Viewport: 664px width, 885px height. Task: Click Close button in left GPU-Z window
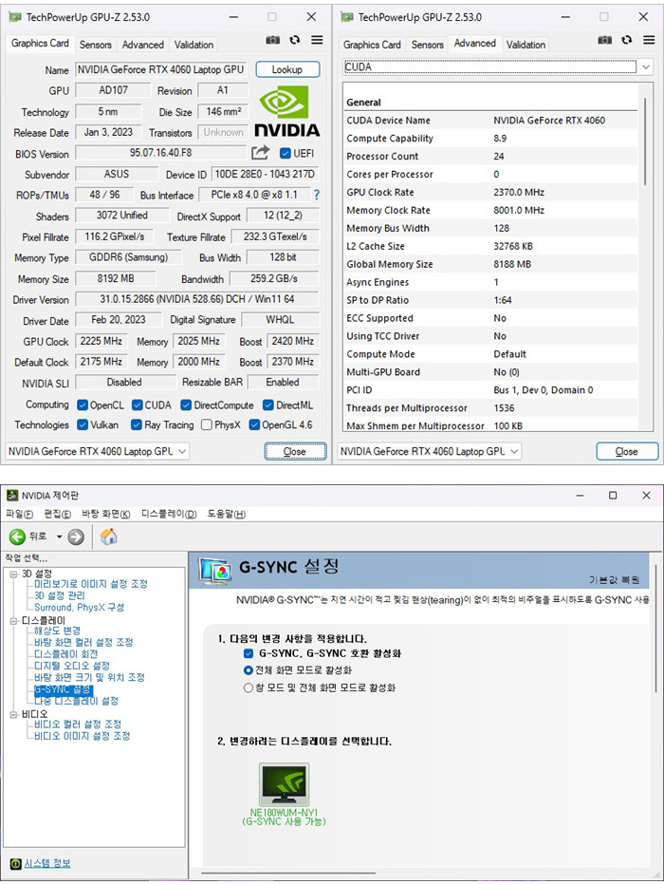tap(295, 452)
